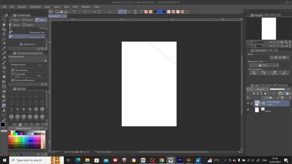Select the Ruler sub tool group tab
This screenshot has height=164, width=292.
click(41, 20)
